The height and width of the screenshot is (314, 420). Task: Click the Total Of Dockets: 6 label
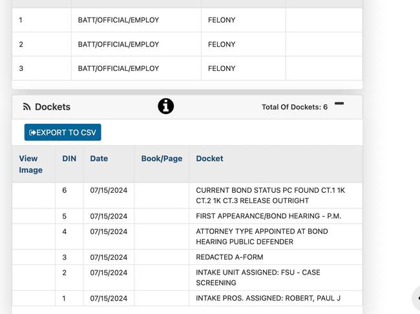294,107
